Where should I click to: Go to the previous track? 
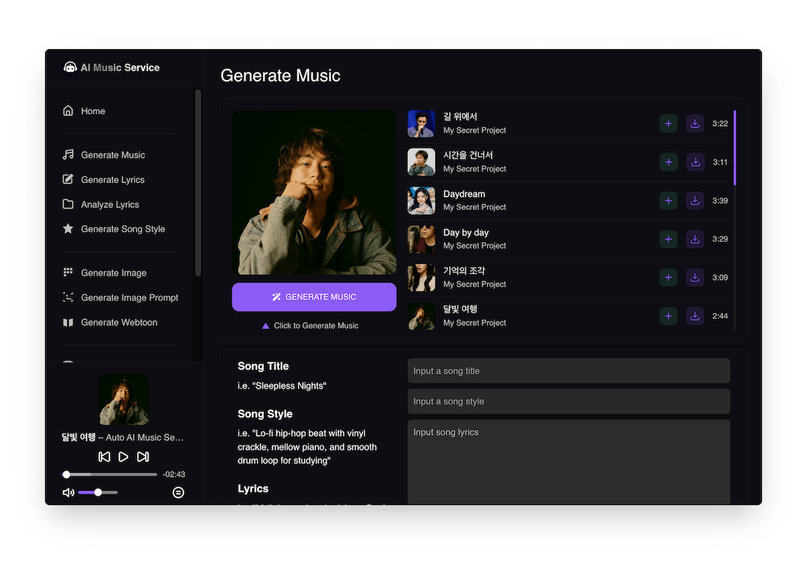(104, 457)
